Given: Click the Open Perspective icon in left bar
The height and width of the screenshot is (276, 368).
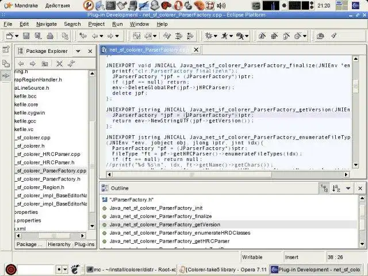Looking at the screenshot, I should pos(6,49).
